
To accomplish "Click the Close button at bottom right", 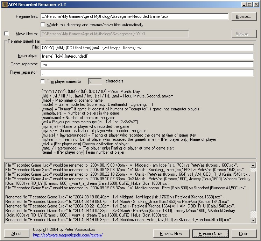I will [x=244, y=234].
